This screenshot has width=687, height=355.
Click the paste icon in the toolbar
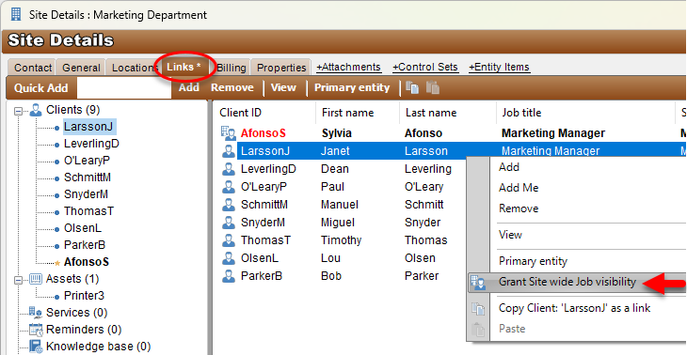pyautogui.click(x=433, y=87)
